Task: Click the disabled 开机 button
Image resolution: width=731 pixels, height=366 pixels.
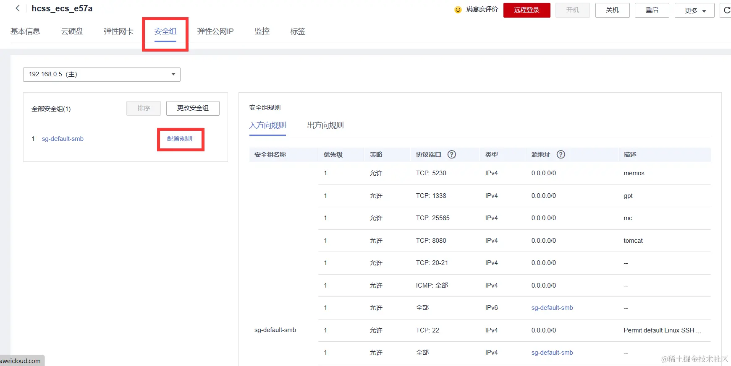Action: (572, 10)
